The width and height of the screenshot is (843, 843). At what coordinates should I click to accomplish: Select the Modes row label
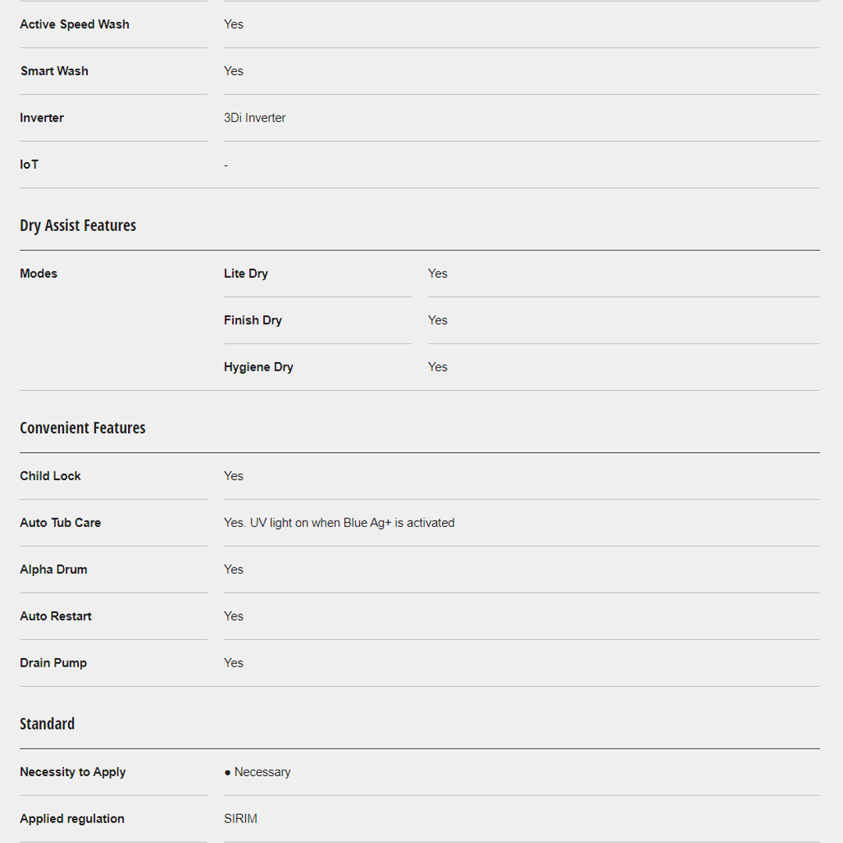point(39,273)
